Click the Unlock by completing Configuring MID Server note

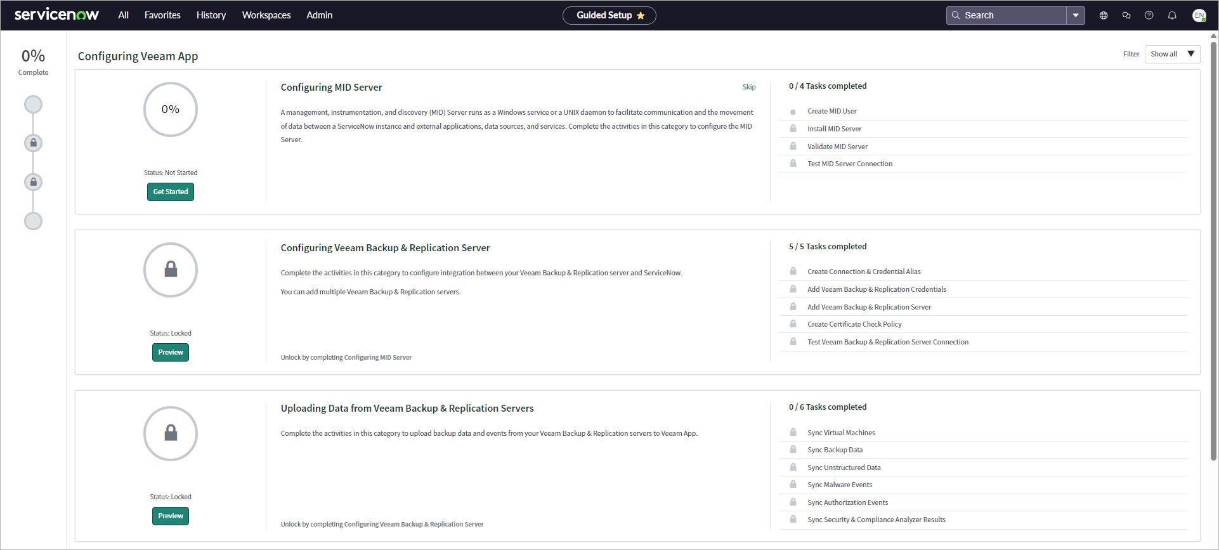point(346,357)
